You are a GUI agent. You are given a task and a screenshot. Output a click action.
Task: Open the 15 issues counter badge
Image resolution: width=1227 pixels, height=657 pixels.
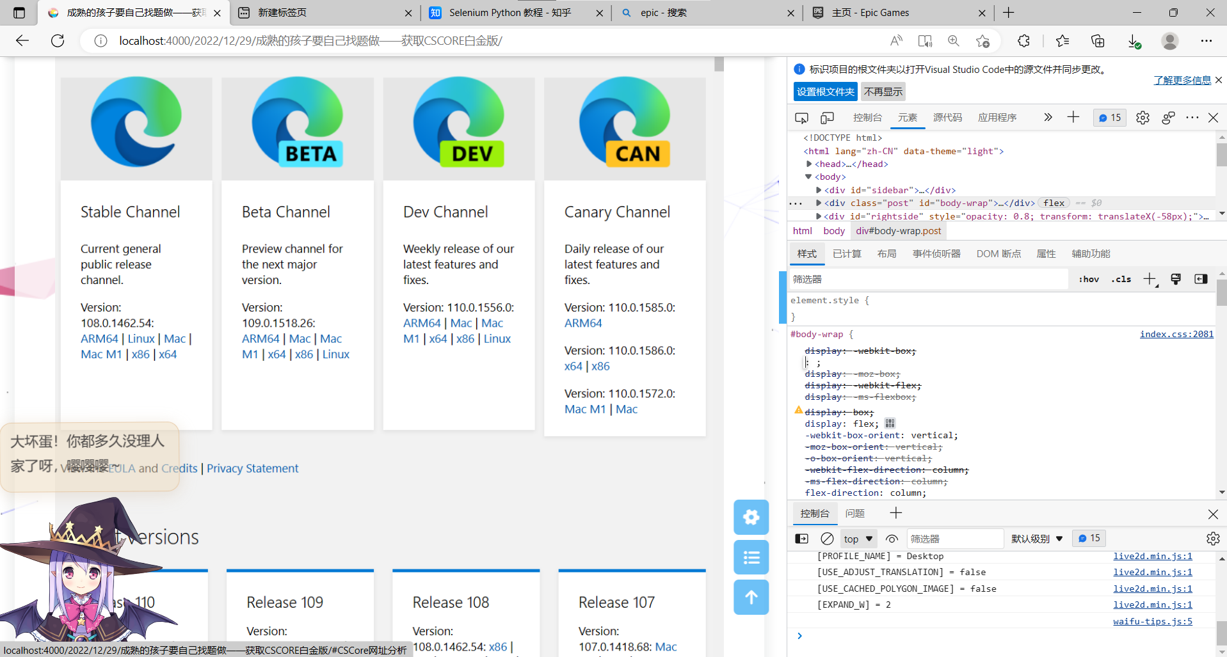[x=1110, y=118]
